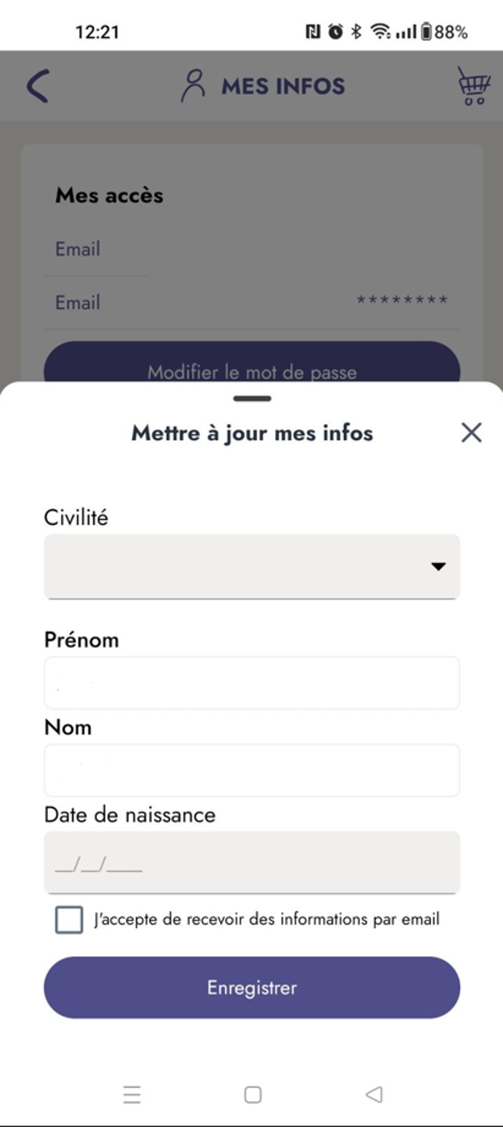Close the Mettre à jour mes infos sheet
The height and width of the screenshot is (1127, 503).
point(471,432)
